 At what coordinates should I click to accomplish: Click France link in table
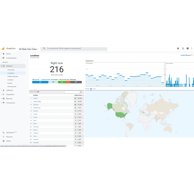(35, 117)
